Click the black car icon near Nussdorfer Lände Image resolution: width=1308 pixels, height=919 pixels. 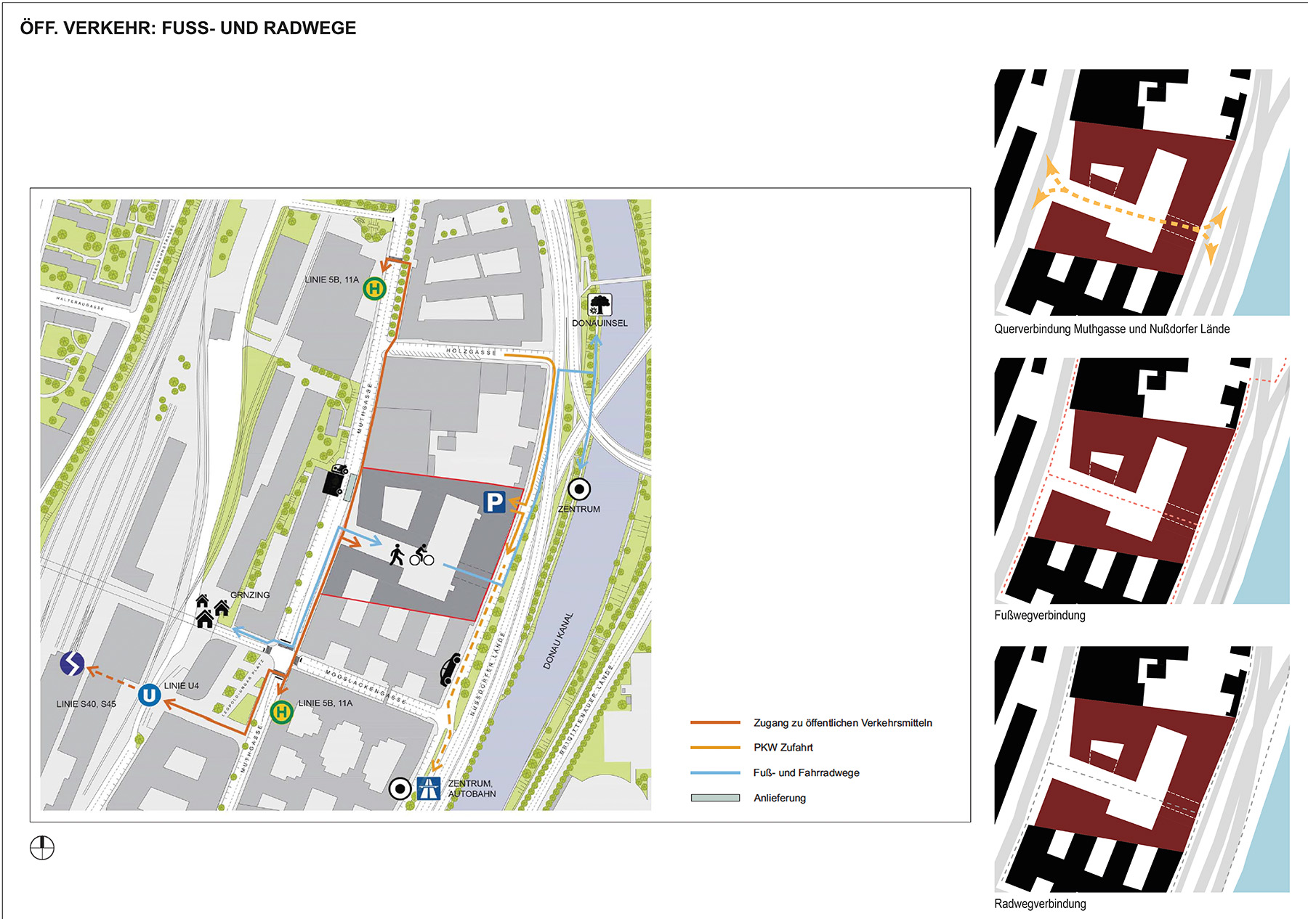coord(451,669)
